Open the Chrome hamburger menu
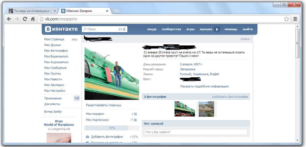The height and width of the screenshot is (147, 306). [x=295, y=19]
